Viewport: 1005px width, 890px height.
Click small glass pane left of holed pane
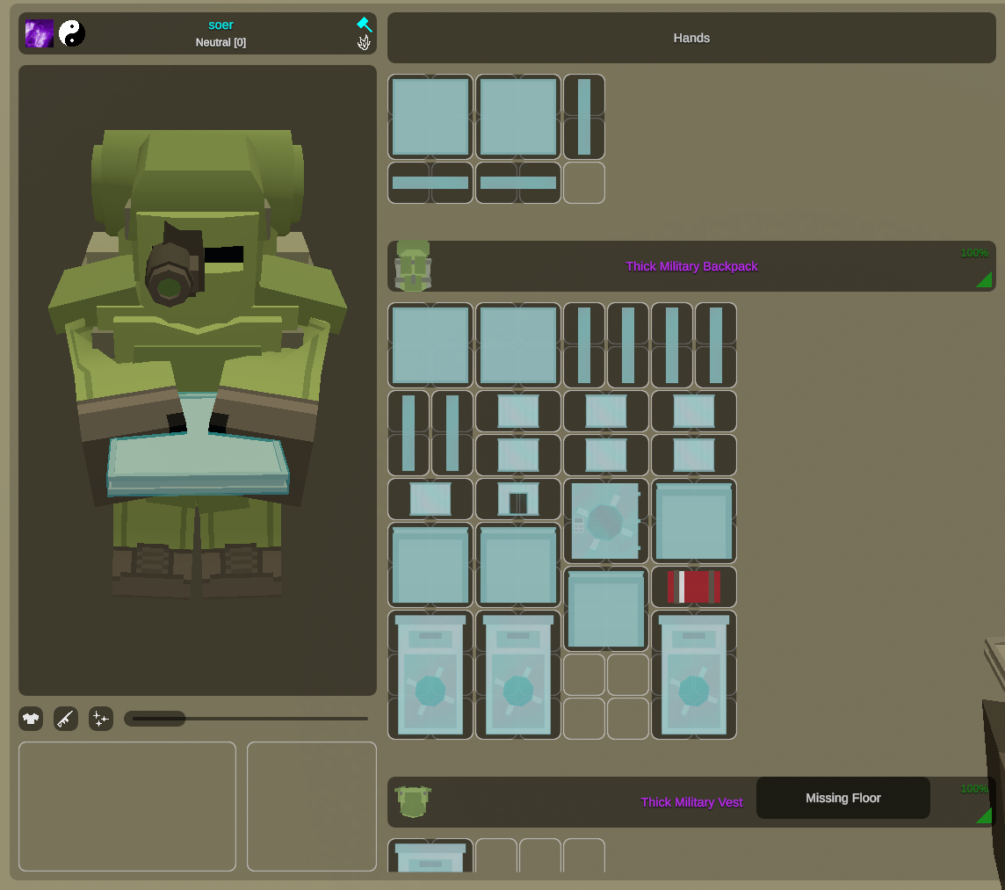[x=430, y=499]
